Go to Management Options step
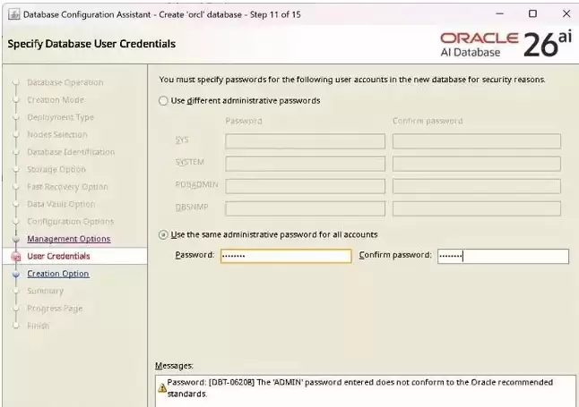Screen dimensions: 579x407 69,239
